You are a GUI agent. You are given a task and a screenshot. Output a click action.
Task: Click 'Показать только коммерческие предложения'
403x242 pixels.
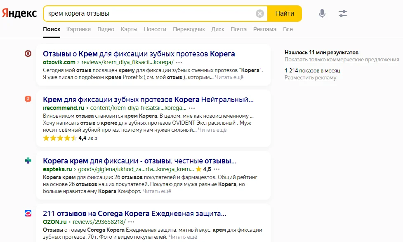pyautogui.click(x=342, y=60)
